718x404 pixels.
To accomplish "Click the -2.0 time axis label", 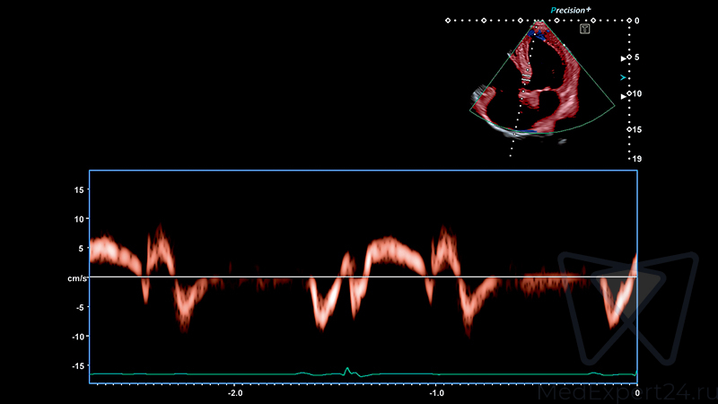I will pyautogui.click(x=234, y=393).
